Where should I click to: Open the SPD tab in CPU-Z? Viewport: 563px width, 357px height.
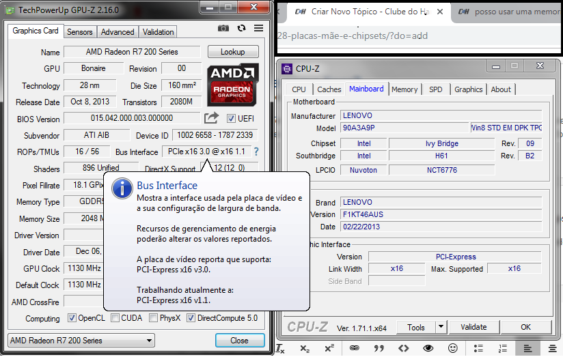(x=435, y=89)
